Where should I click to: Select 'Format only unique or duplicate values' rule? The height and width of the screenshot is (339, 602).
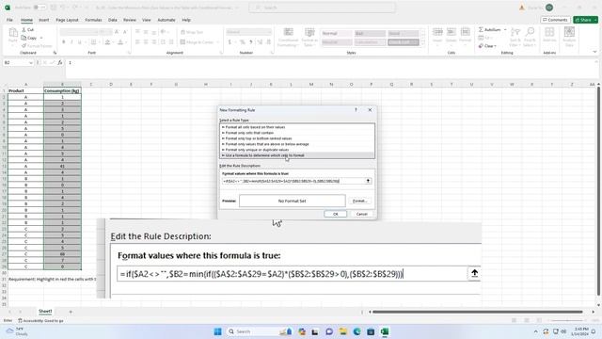coord(297,150)
